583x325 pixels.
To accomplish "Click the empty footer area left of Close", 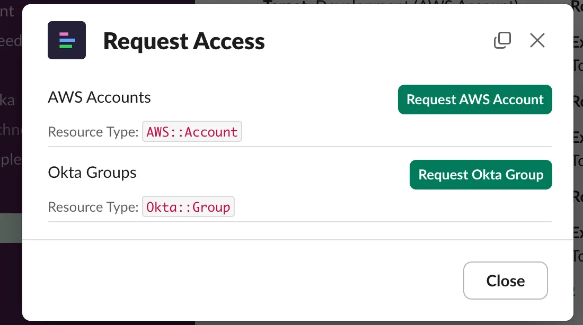I will pyautogui.click(x=238, y=281).
